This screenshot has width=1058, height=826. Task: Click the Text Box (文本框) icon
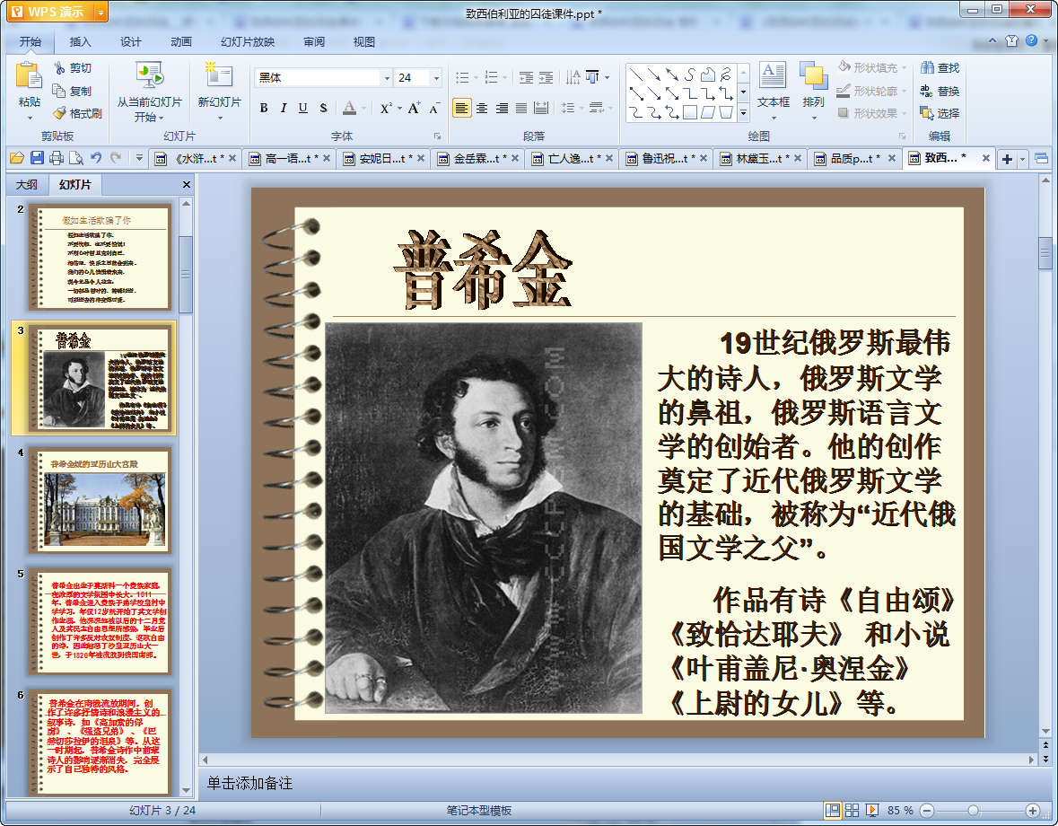(773, 75)
